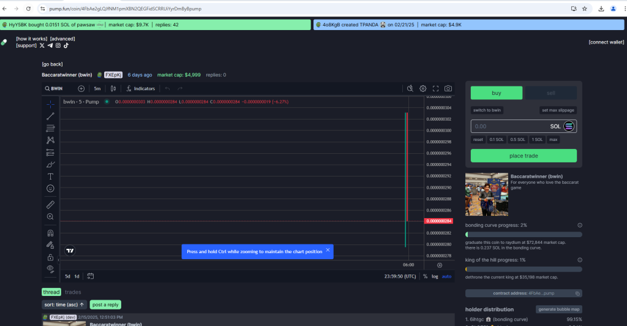Select the sell tab
Image resolution: width=627 pixels, height=326 pixels.
(550, 93)
